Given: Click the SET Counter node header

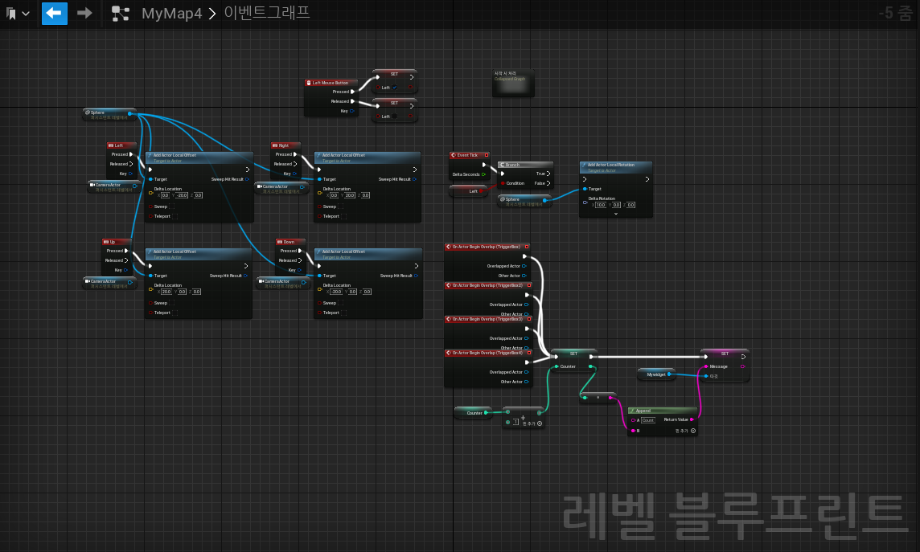Looking at the screenshot, I should pyautogui.click(x=574, y=354).
